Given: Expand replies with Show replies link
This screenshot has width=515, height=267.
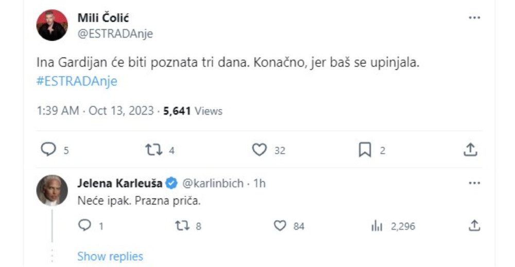Looking at the screenshot, I should coord(110,256).
